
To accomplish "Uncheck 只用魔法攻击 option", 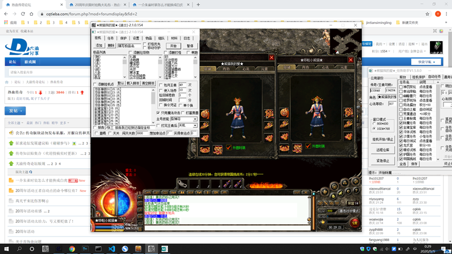I will 158,112.
